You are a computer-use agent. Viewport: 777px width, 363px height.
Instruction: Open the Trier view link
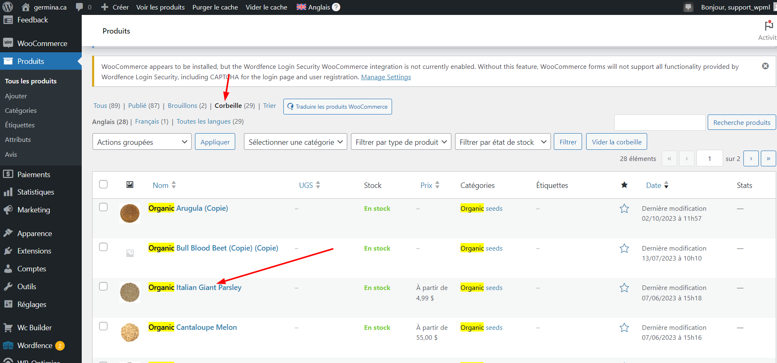point(269,106)
